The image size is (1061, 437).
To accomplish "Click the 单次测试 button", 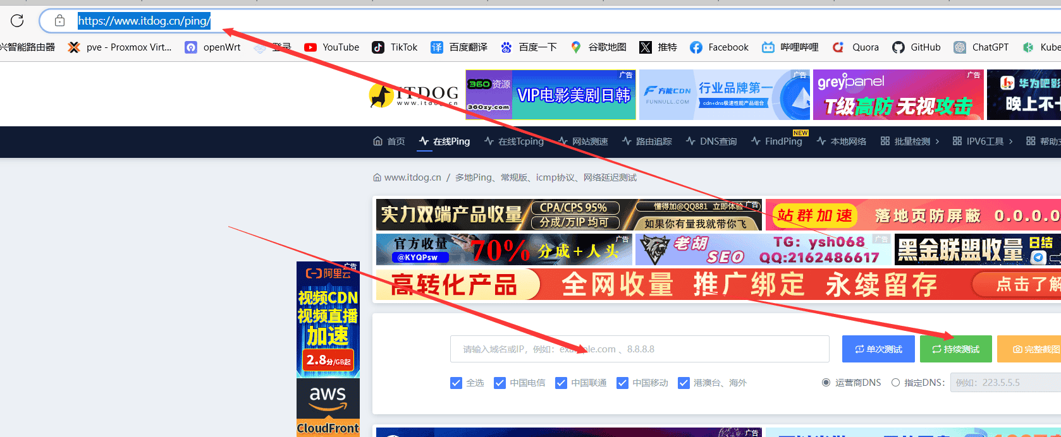I will click(878, 349).
